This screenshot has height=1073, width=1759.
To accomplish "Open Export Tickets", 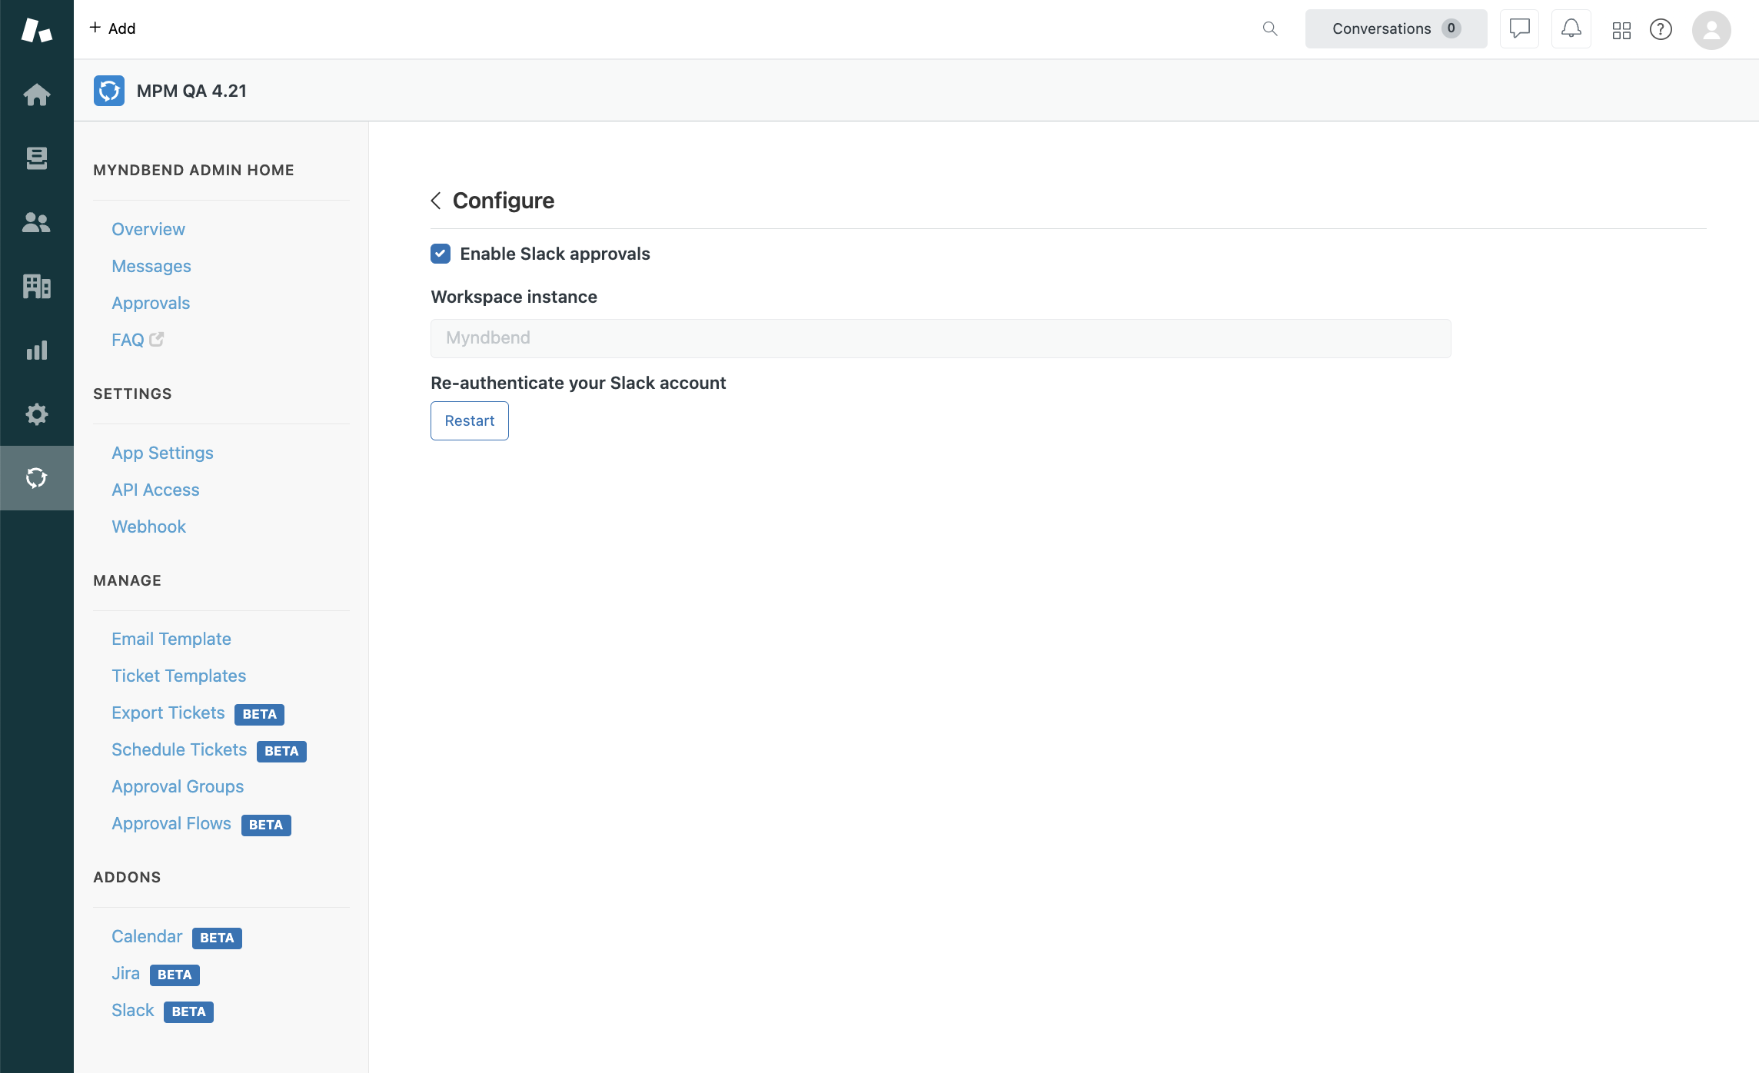I will pos(168,713).
